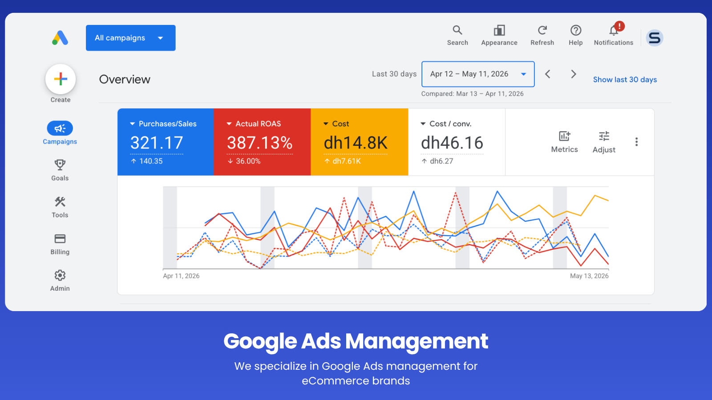Click the Show last 30 days link
The width and height of the screenshot is (712, 400).
(625, 80)
